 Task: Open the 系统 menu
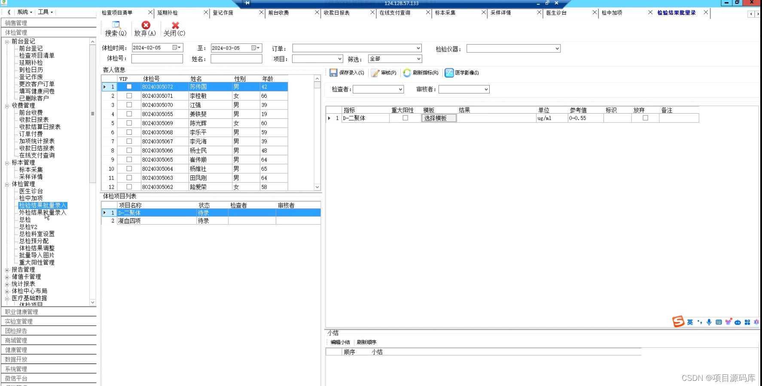pyautogui.click(x=24, y=12)
